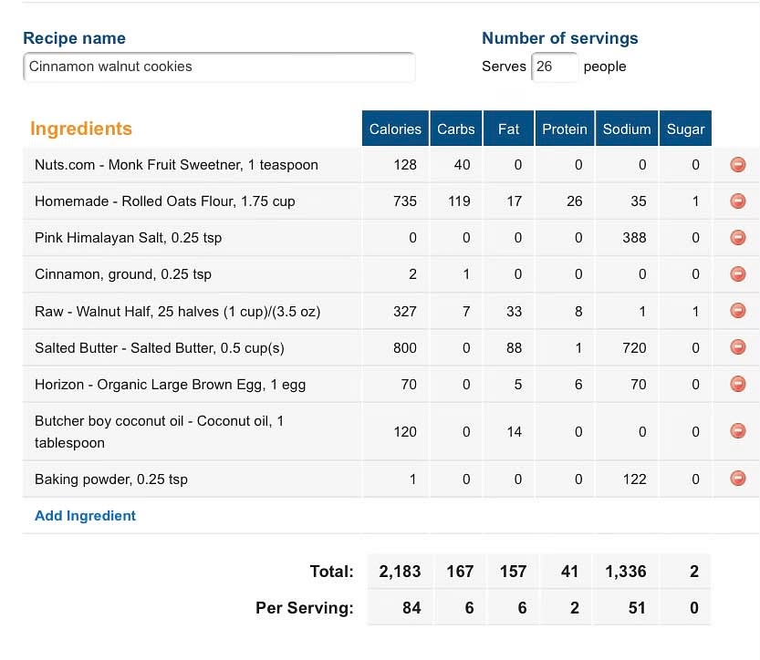Delete the Organic Large Brown Egg row
Screen dimensions: 760x660
point(738,384)
